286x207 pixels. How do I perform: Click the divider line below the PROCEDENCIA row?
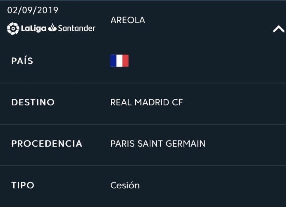click(143, 166)
